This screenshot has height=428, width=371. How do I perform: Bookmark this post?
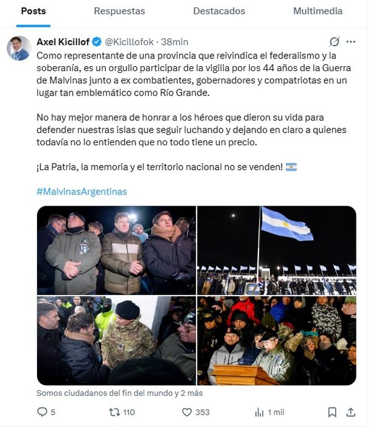[x=332, y=412]
